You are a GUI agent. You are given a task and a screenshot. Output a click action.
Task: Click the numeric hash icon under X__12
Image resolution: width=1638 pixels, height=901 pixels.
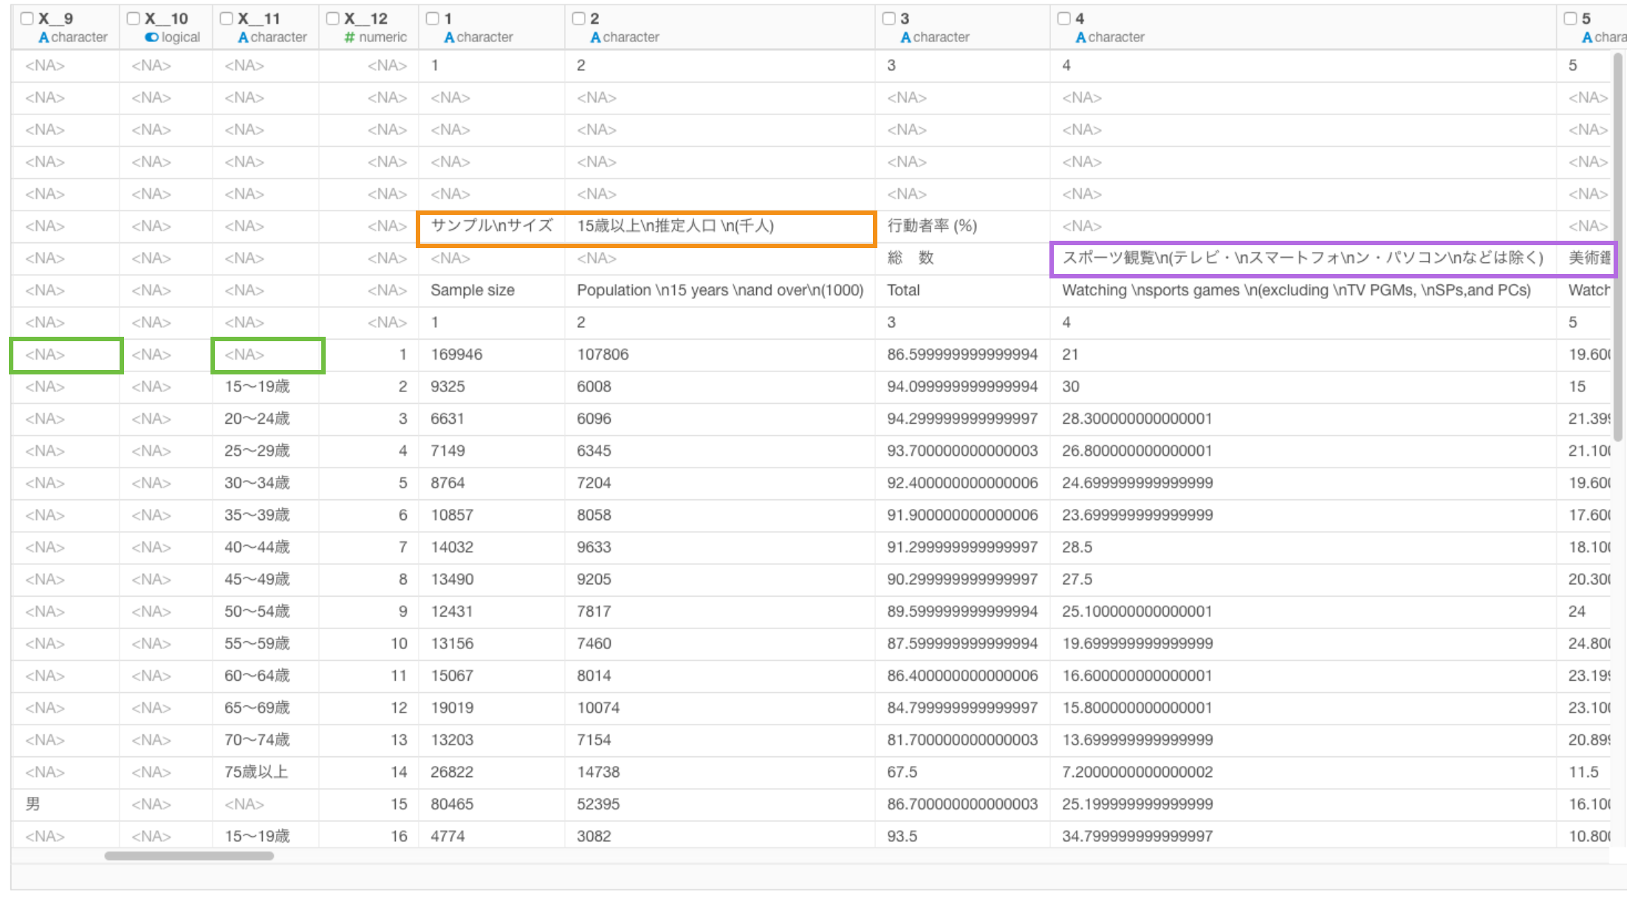coord(349,37)
